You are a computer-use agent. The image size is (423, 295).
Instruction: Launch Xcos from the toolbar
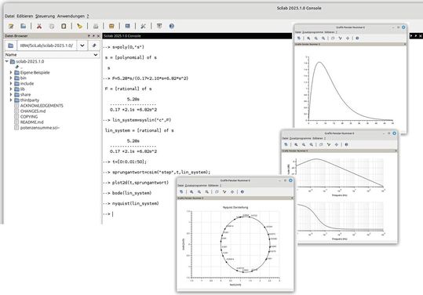[127, 26]
